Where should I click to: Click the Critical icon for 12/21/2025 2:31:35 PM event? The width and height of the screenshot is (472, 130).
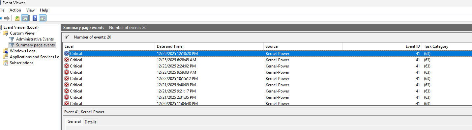tap(67, 97)
